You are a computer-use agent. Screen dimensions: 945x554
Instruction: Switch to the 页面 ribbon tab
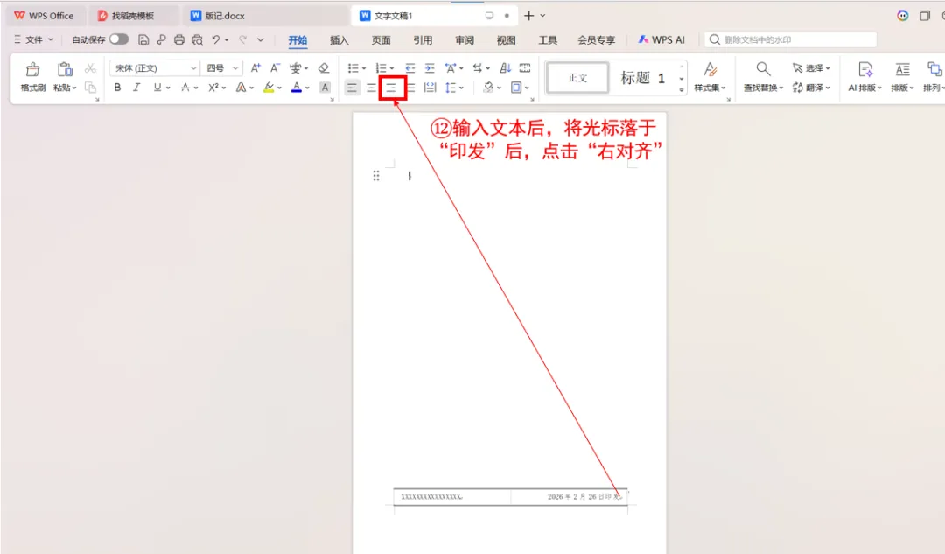point(381,40)
